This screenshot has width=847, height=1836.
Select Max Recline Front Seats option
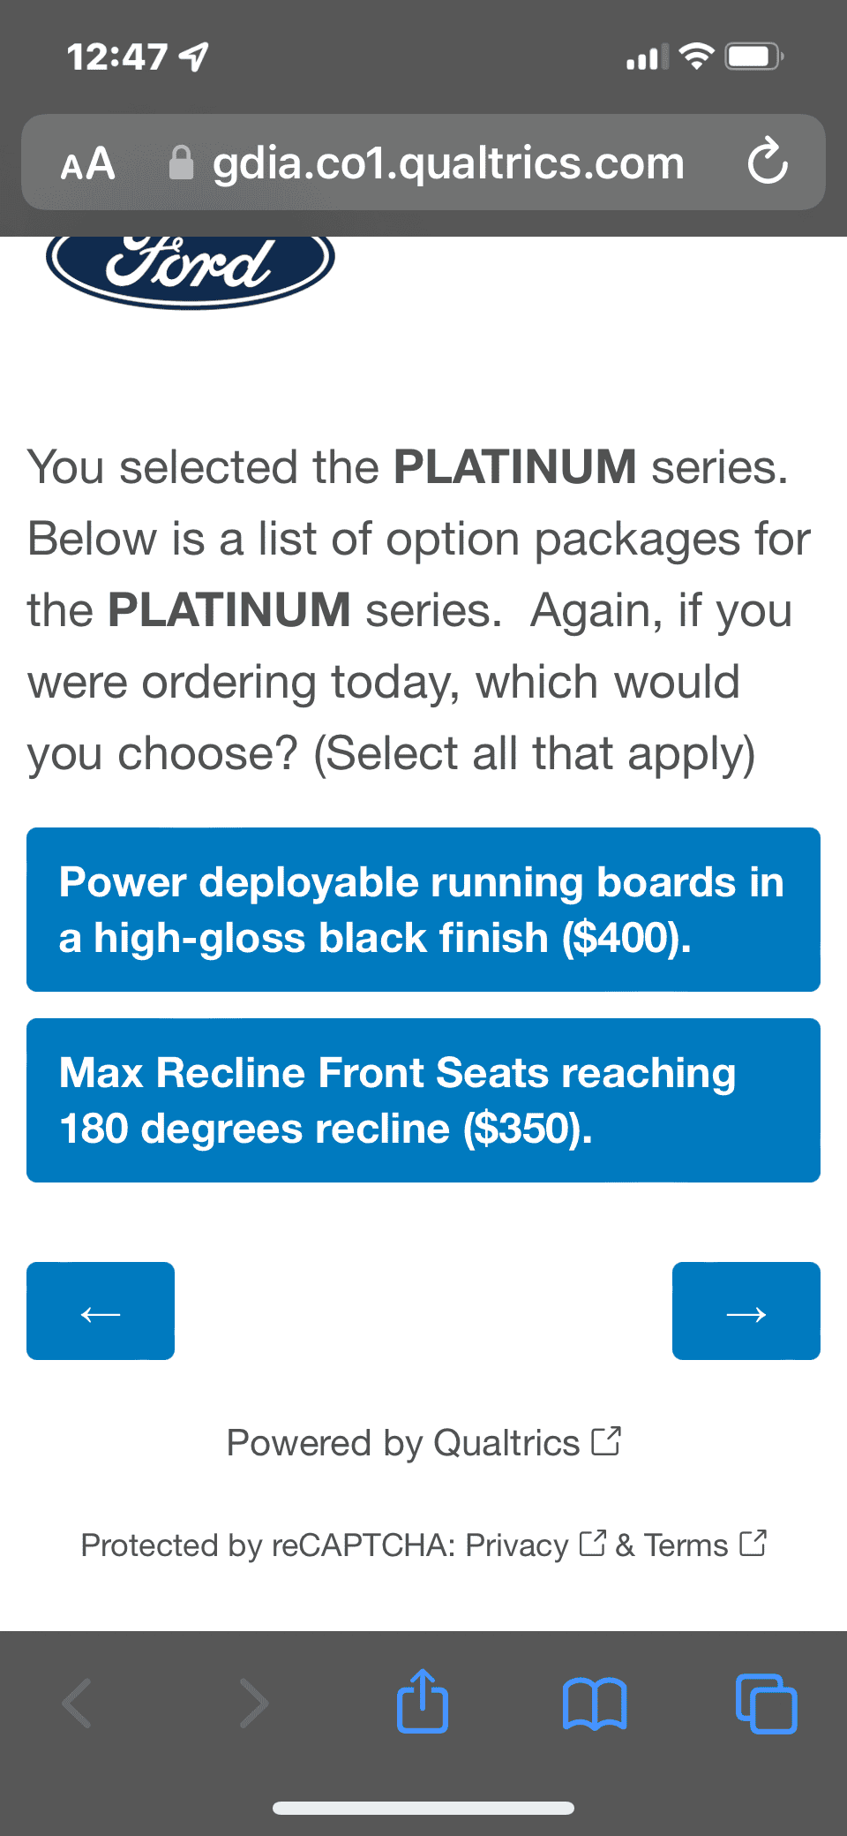423,1100
